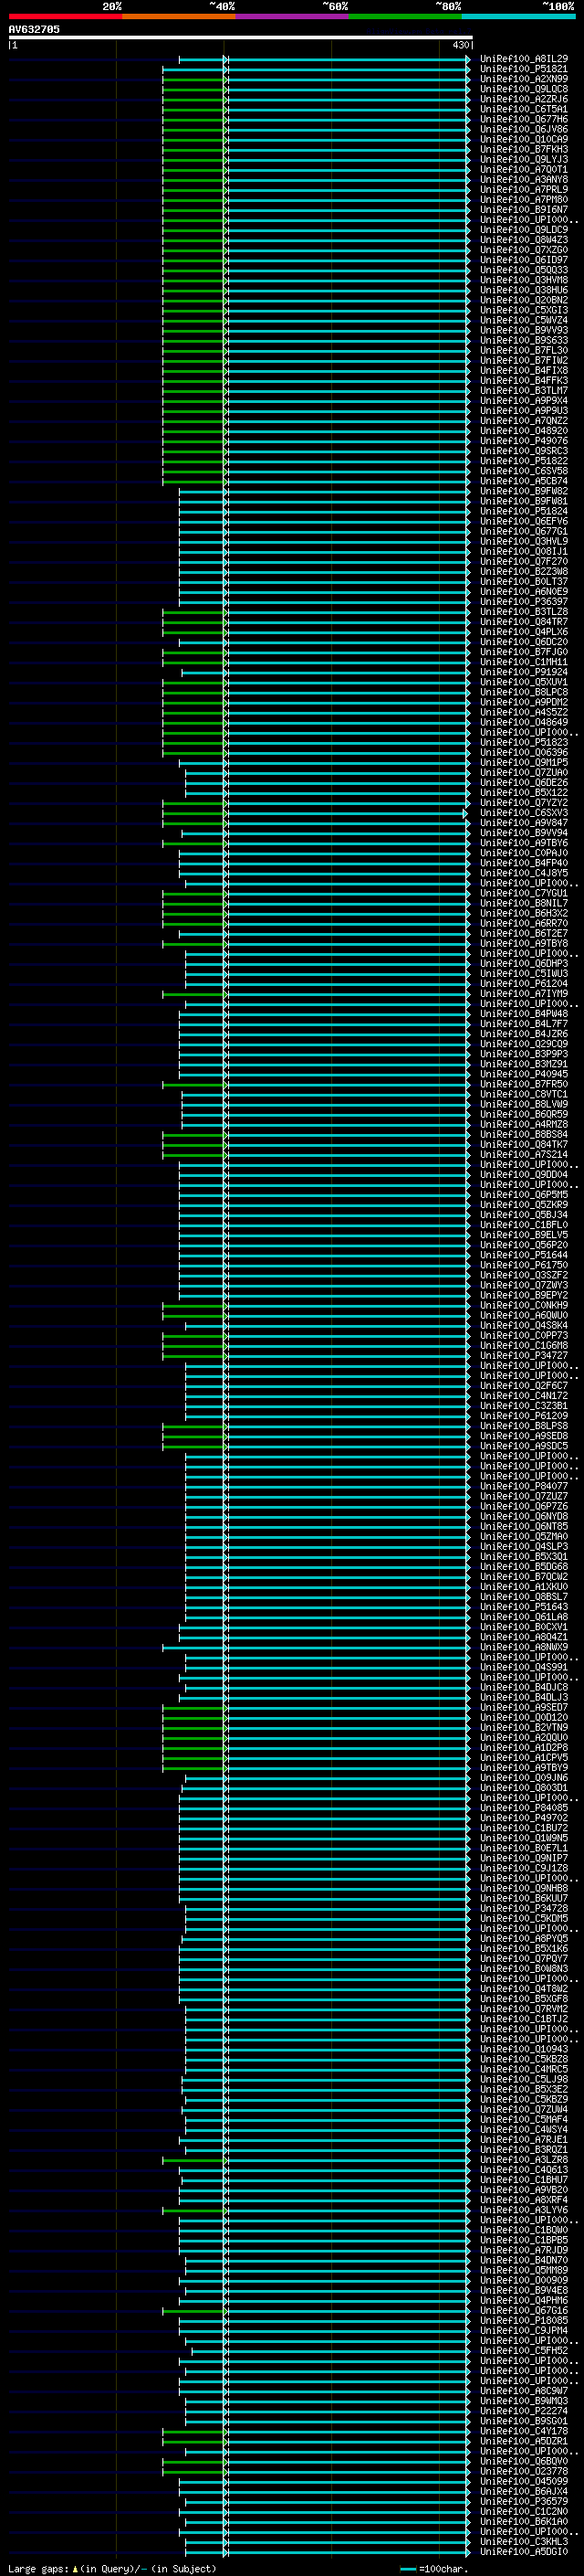Select the UniRef100_Q6JV86 hit label

pyautogui.click(x=523, y=129)
